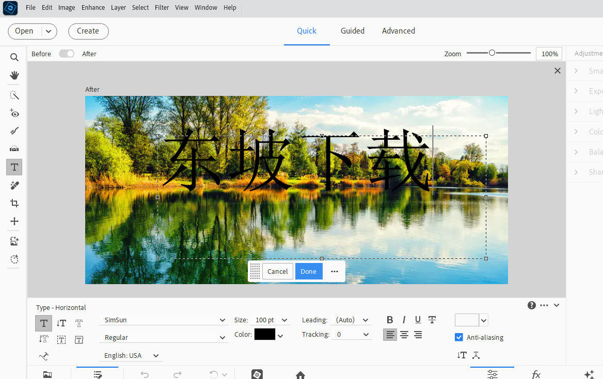Select the Hand tool

14,75
